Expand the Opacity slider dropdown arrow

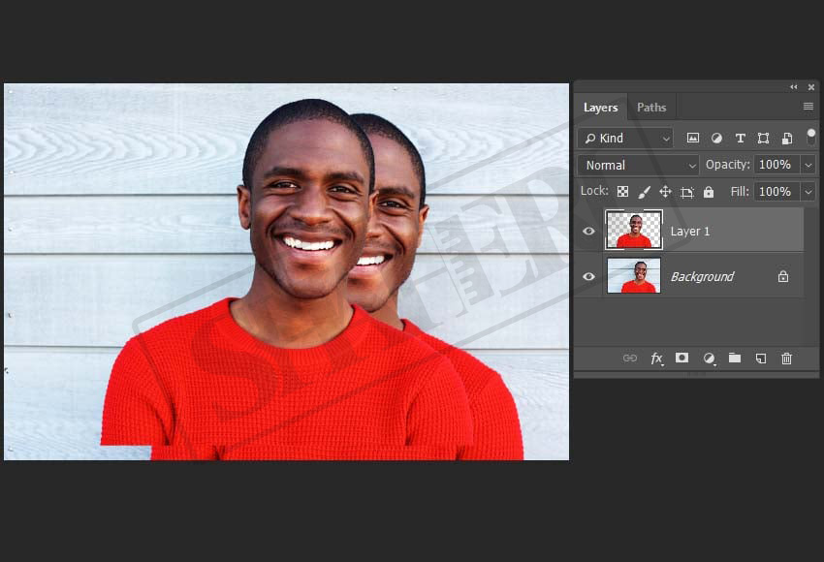coord(808,165)
